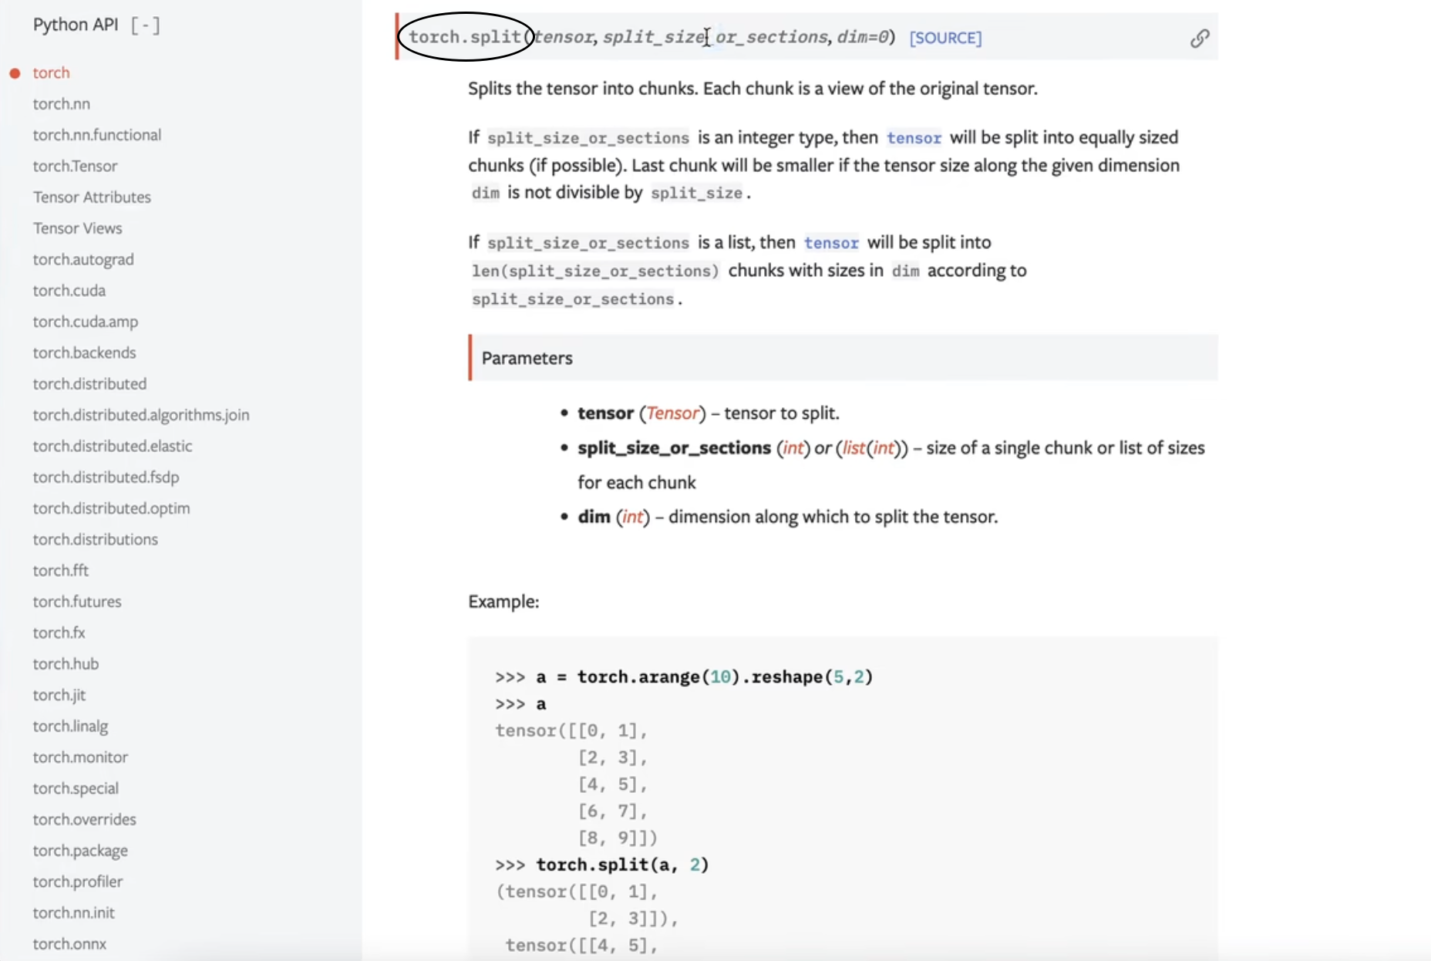Open torch.distributed.algorithms.join page
This screenshot has width=1431, height=961.
pos(141,415)
